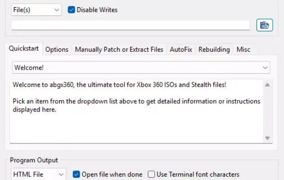
Task: Open the File(s) input type dropdown
Action: click(36, 10)
